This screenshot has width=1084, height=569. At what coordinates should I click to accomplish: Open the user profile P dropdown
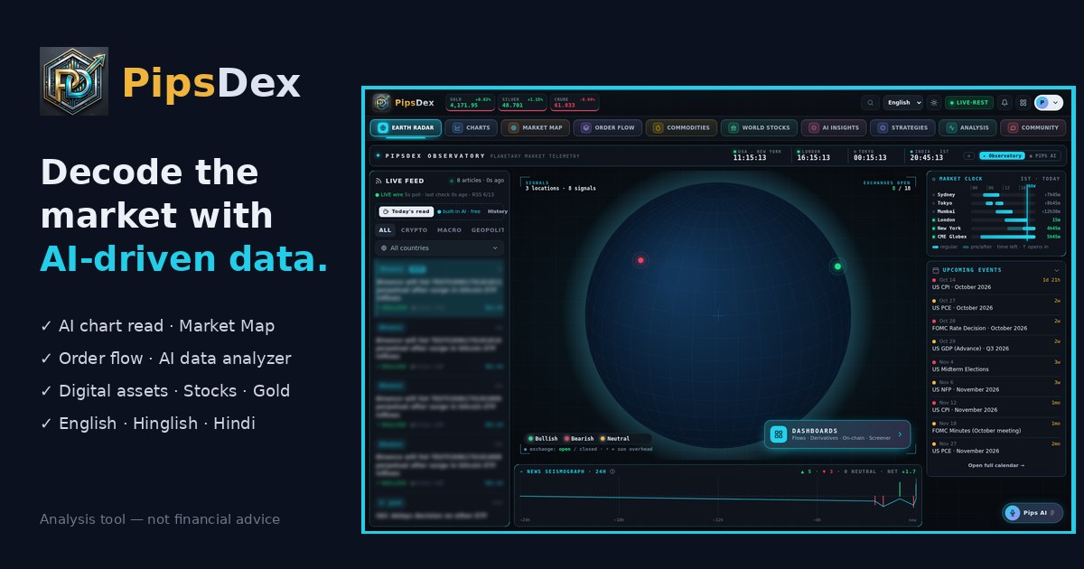(1049, 103)
